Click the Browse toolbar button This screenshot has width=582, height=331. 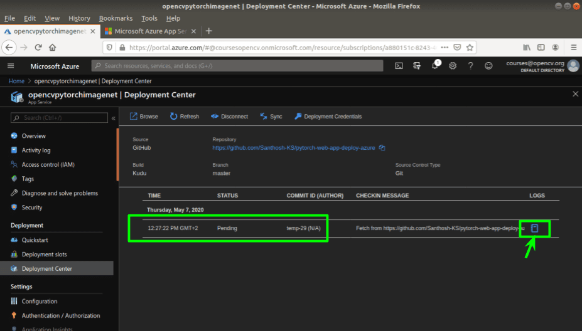tap(144, 117)
